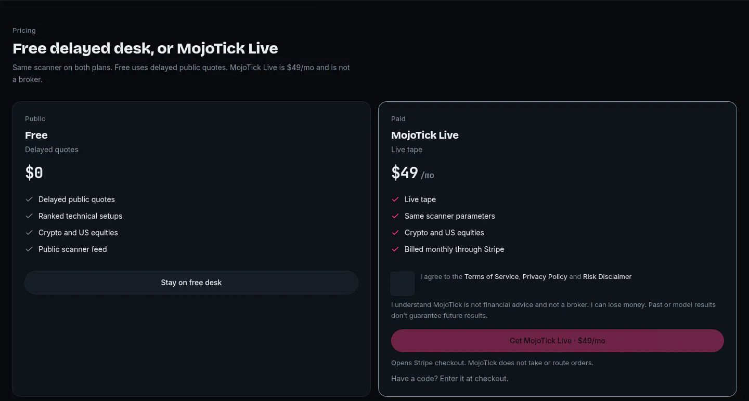
Task: Click the 'Have a code?' checkout note
Action: (449, 379)
